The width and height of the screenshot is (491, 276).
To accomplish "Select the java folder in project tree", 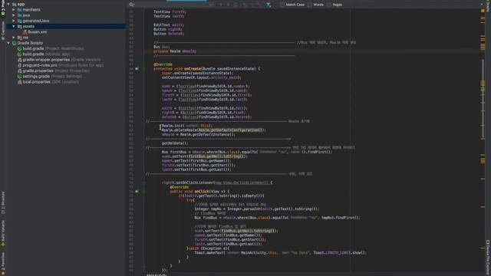I will tap(26, 15).
